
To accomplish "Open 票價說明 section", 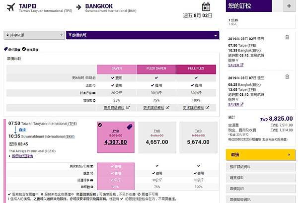I will pyautogui.click(x=261, y=189).
